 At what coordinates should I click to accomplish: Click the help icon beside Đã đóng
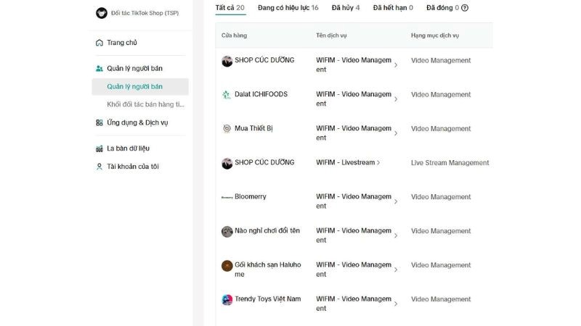point(465,8)
